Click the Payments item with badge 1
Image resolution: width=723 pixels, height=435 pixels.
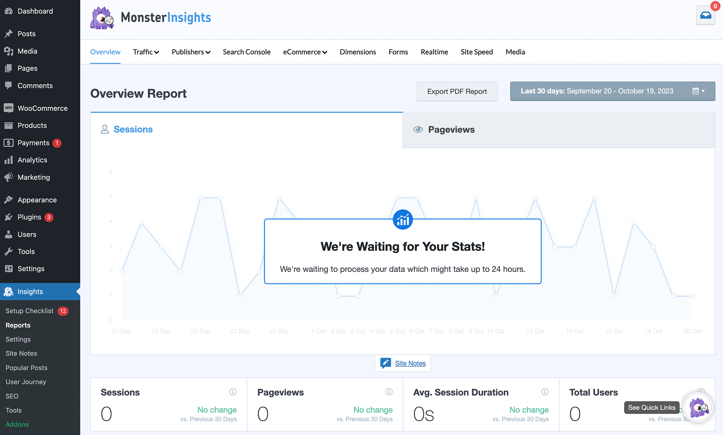point(32,142)
